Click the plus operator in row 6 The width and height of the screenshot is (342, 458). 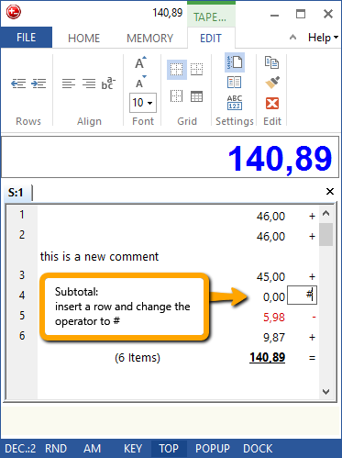312,338
